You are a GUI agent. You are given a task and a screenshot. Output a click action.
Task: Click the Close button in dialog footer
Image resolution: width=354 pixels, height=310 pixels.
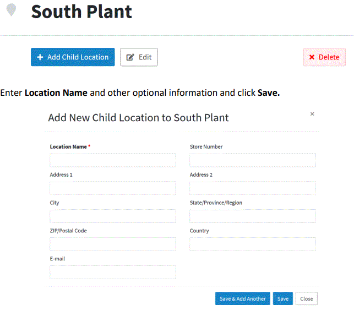coord(307,298)
